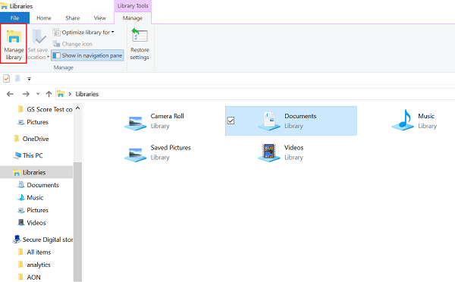
Task: Select the Music library icon
Action: click(403, 120)
